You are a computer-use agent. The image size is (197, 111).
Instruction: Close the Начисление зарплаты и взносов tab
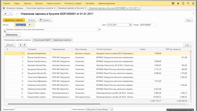tap(54, 8)
